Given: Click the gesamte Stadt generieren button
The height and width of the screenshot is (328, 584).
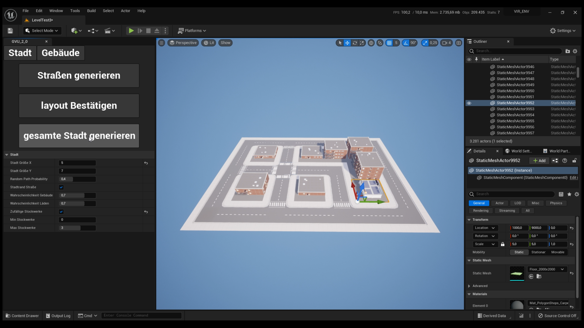Looking at the screenshot, I should 79,136.
